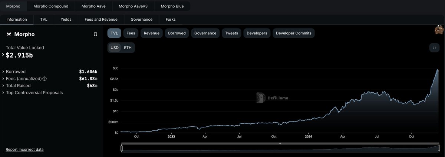The height and width of the screenshot is (157, 445).
Task: Open the Information section tab
Action: [x=17, y=19]
